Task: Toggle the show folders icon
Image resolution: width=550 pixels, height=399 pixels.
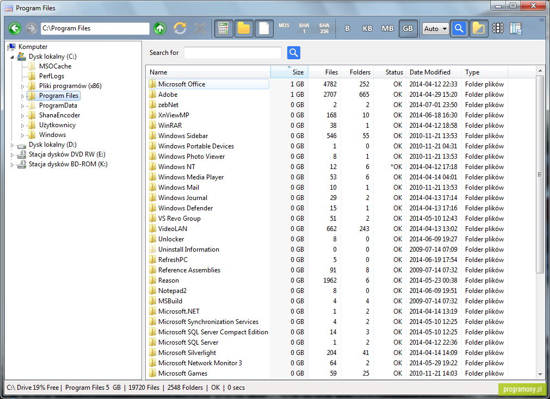Action: click(x=244, y=28)
